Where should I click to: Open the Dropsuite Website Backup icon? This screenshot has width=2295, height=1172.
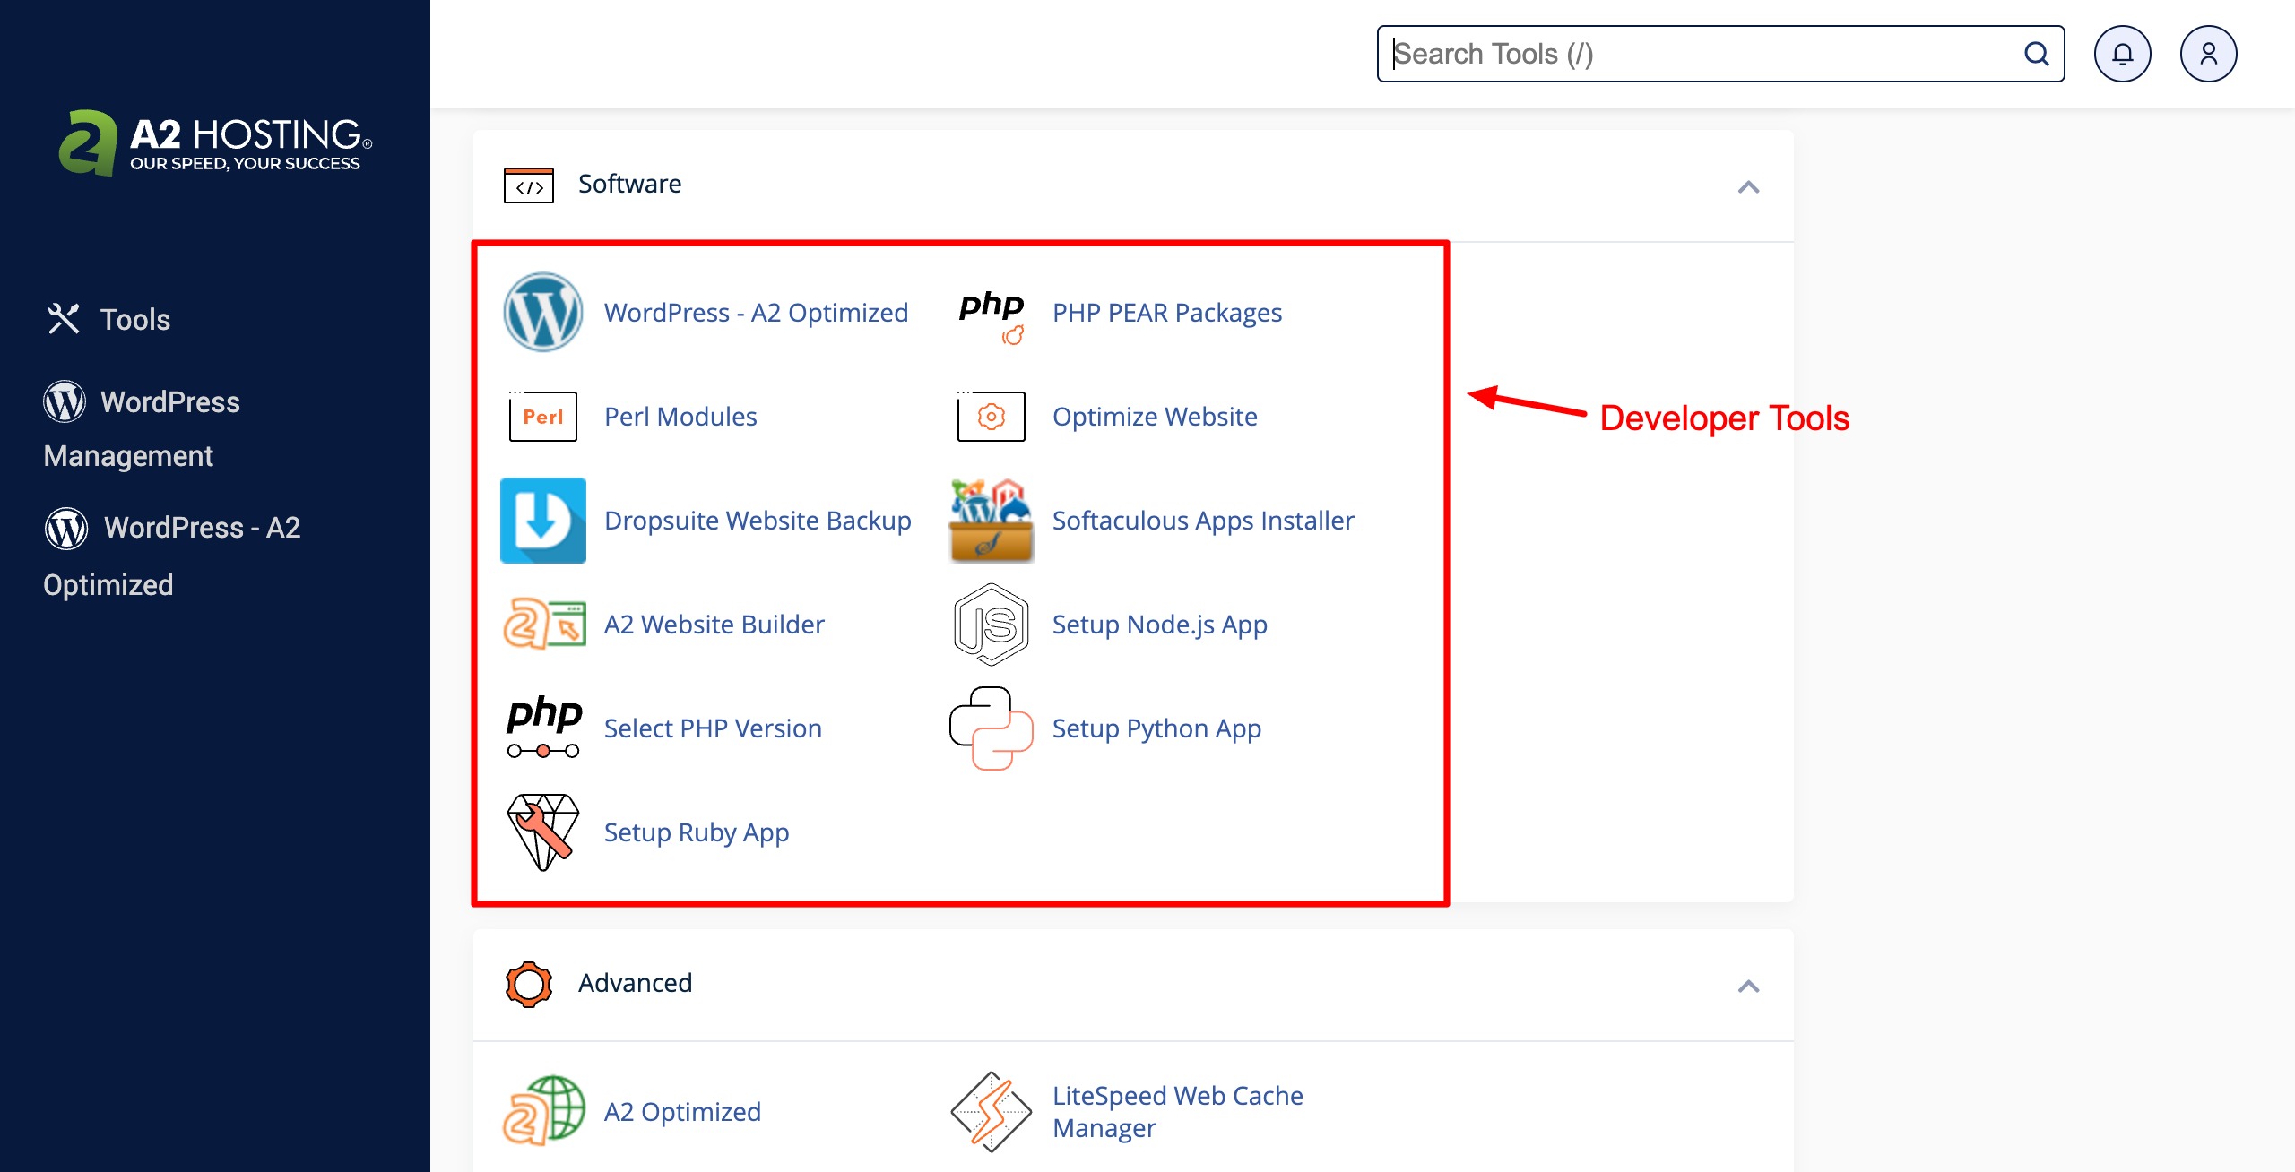coord(542,521)
